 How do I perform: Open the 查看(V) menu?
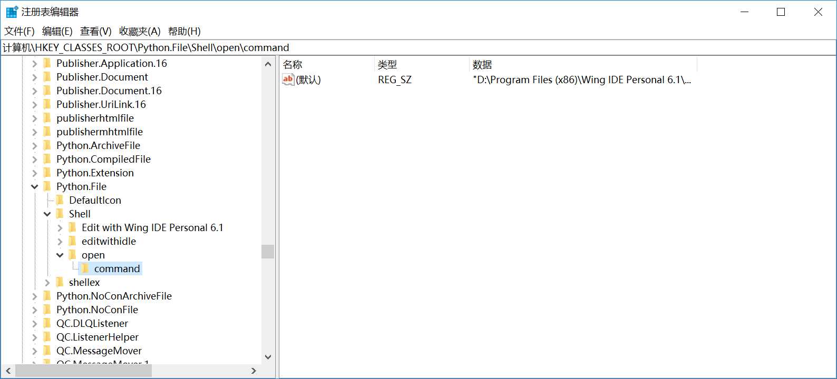tap(96, 31)
